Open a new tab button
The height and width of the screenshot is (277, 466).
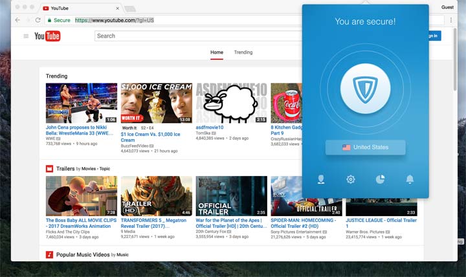tap(130, 9)
